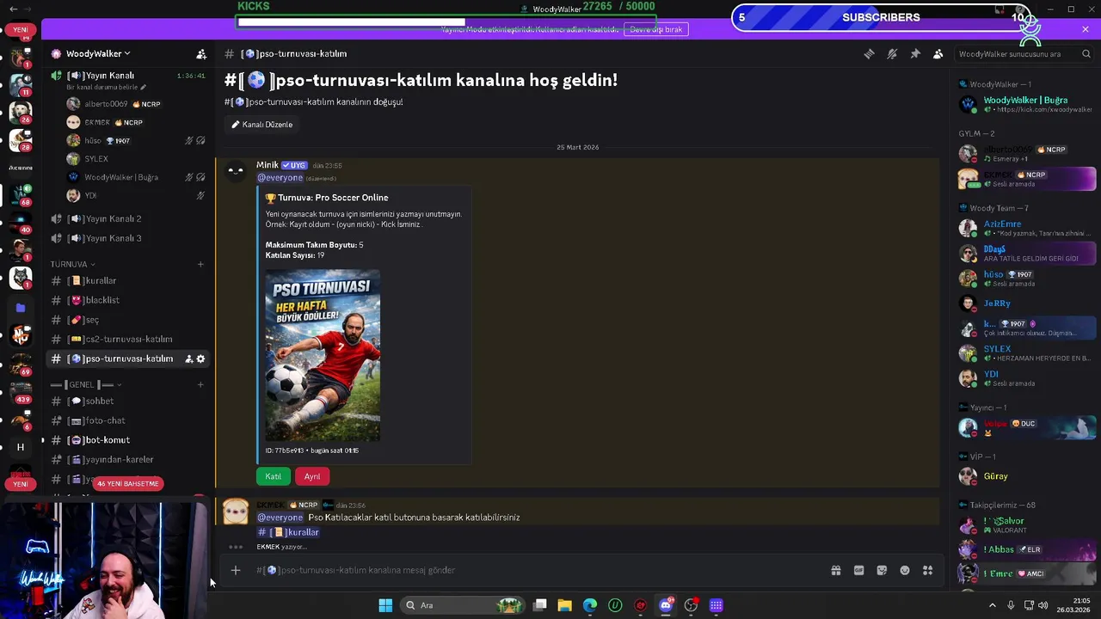Show hidden tray icons chevron

[993, 605]
